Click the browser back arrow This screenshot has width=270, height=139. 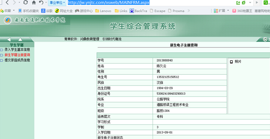click(7, 2)
